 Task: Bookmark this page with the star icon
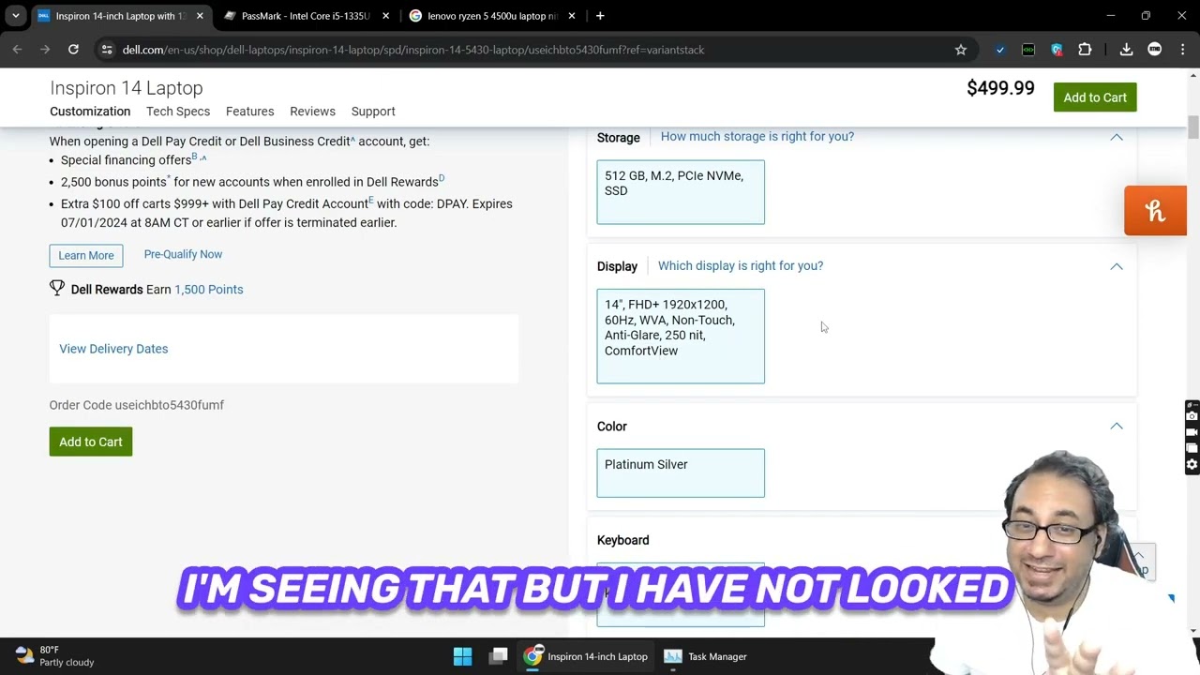(x=961, y=50)
